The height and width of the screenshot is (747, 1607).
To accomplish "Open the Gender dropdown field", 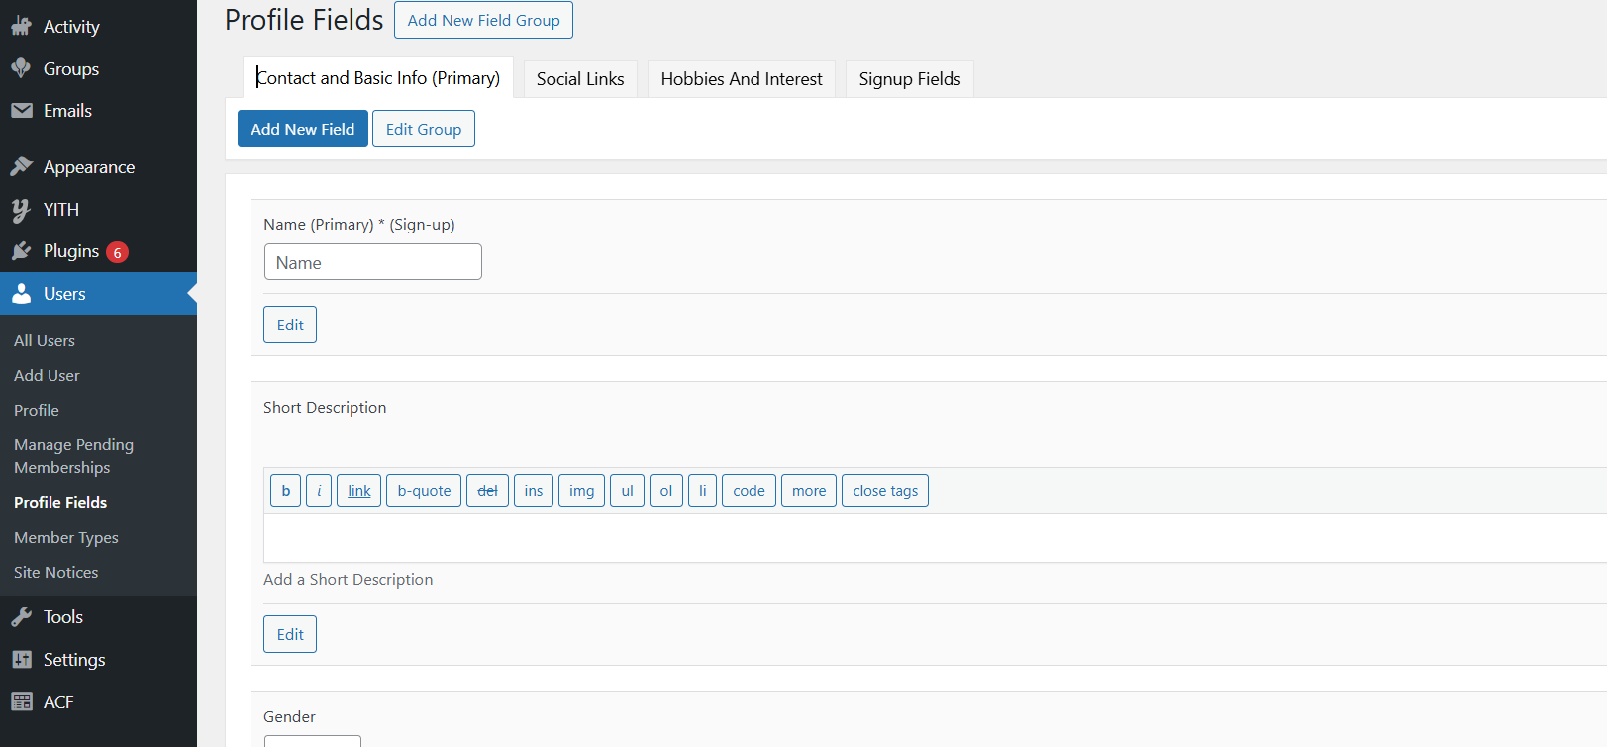I will 312,740.
